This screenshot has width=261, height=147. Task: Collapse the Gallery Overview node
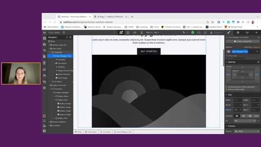tap(49, 85)
